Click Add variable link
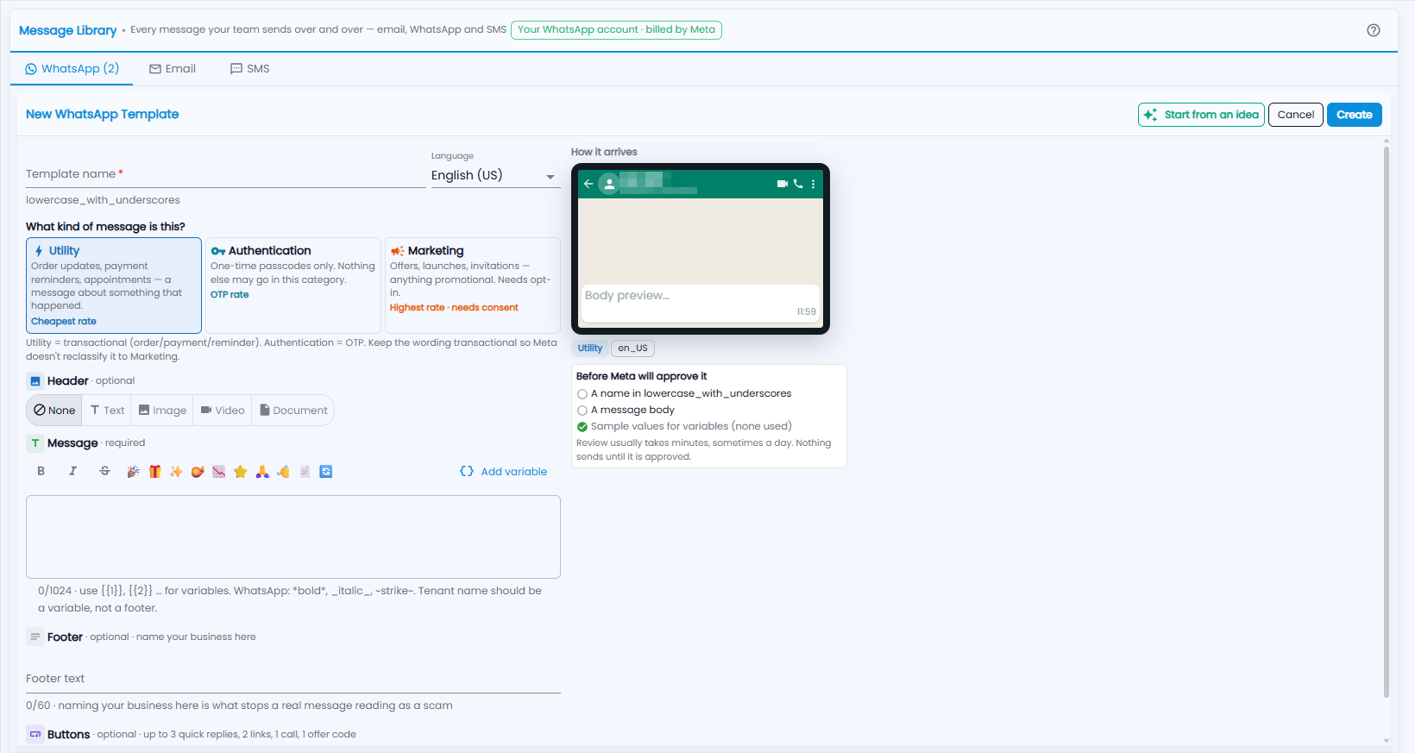1415x753 pixels. click(x=504, y=472)
